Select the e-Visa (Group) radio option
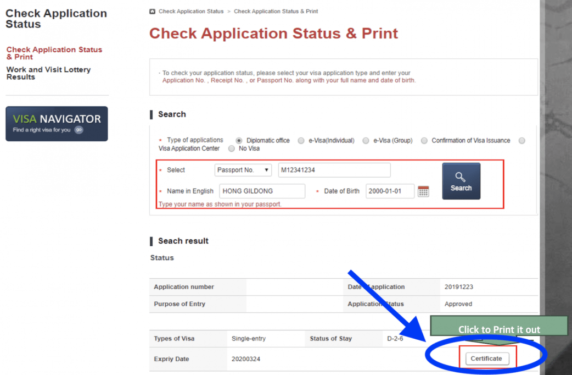 (366, 141)
